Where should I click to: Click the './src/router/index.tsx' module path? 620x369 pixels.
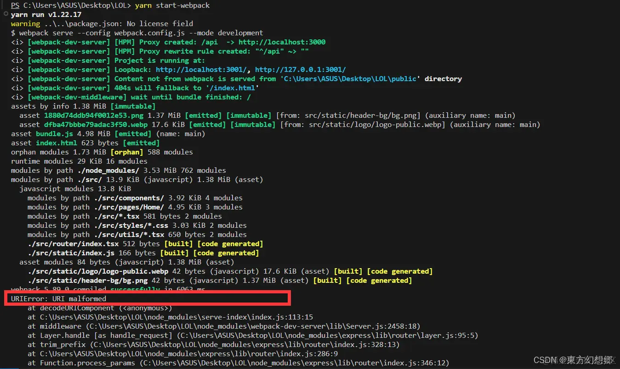click(x=73, y=244)
